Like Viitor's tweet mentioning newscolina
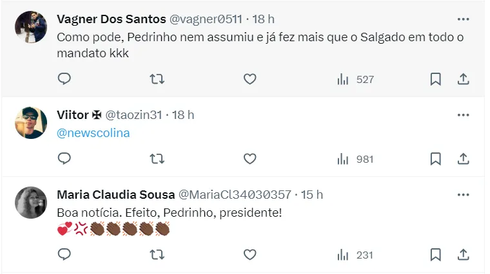Viewport: 490px width, 274px height. click(250, 158)
